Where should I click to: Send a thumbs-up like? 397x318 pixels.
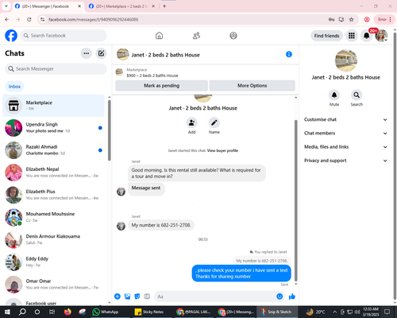292,297
